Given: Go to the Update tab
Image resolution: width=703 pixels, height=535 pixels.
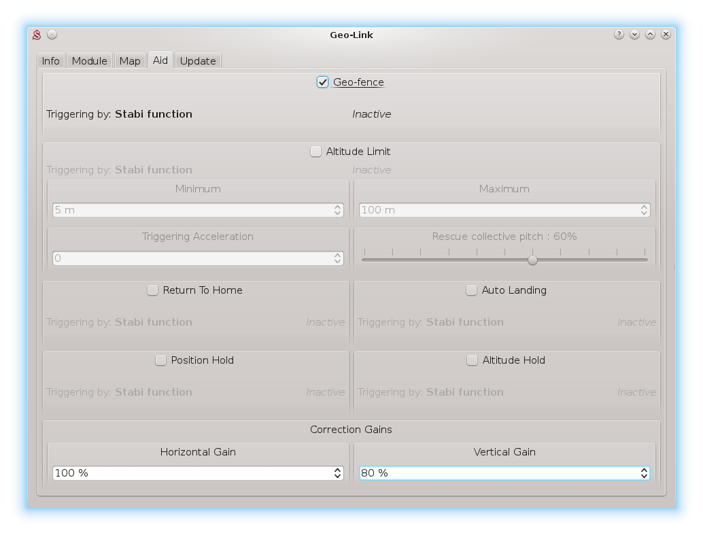Looking at the screenshot, I should [198, 61].
